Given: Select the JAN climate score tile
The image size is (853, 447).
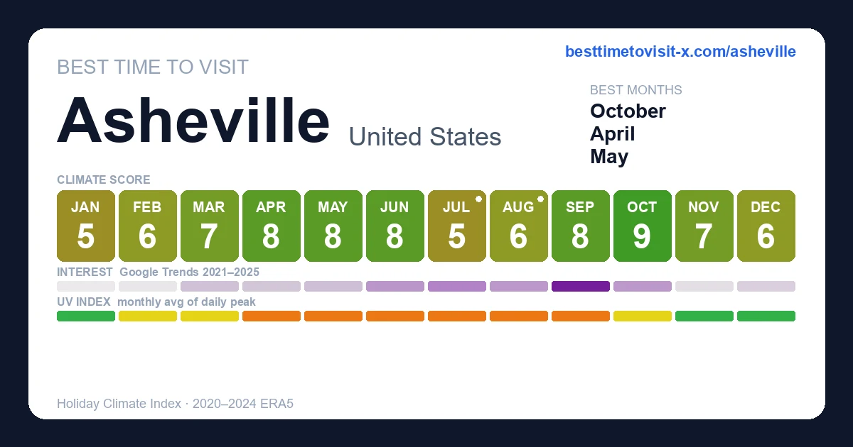Looking at the screenshot, I should [x=86, y=226].
